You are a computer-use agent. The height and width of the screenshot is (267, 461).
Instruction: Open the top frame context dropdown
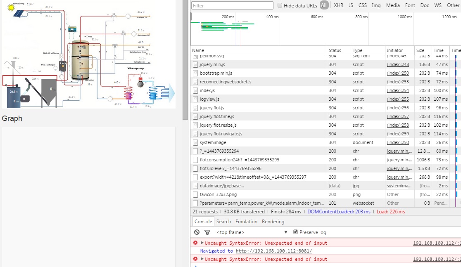(x=252, y=232)
